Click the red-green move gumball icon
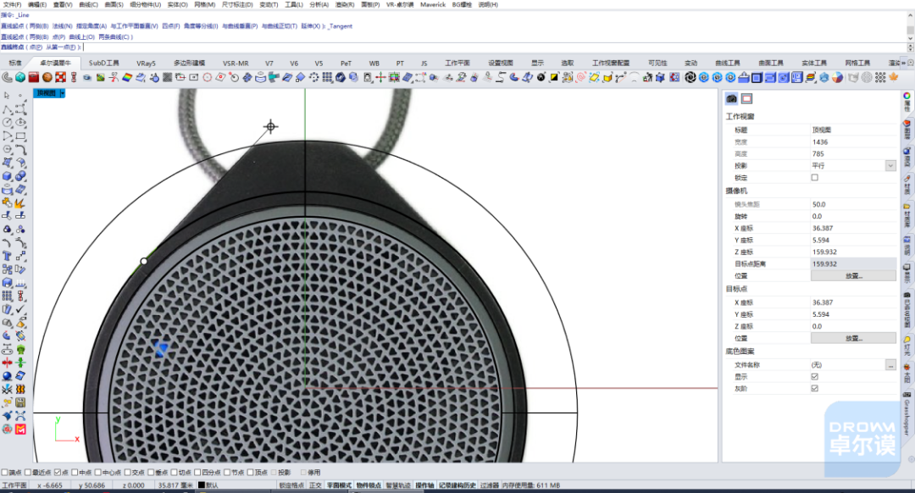This screenshot has height=493, width=915. pyautogui.click(x=380, y=77)
